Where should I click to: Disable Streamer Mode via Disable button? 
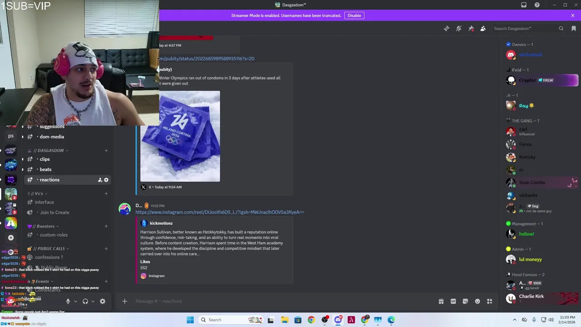click(354, 15)
